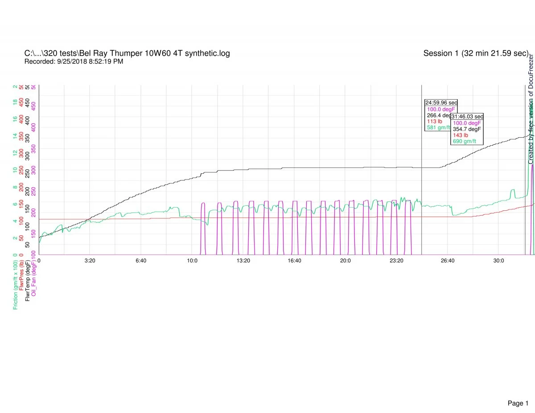Click the Session 1 duration label

click(476, 53)
